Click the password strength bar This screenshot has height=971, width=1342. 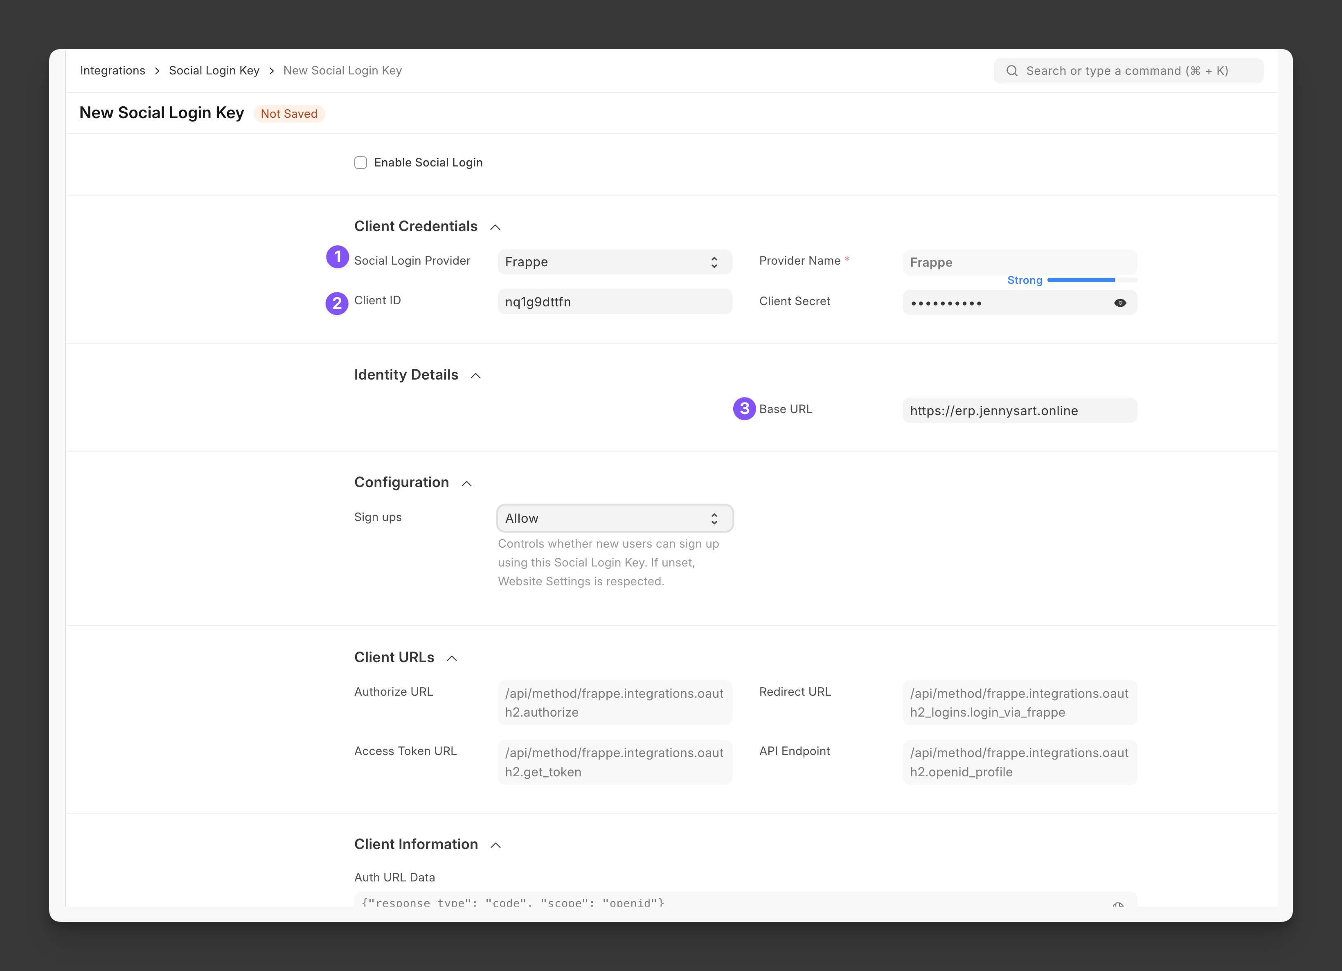[x=1092, y=280]
